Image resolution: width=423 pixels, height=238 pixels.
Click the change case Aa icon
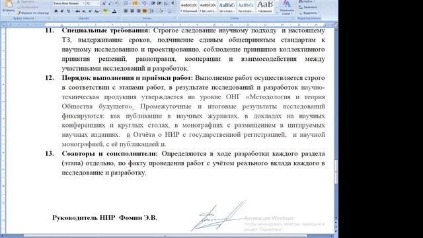coord(97,11)
